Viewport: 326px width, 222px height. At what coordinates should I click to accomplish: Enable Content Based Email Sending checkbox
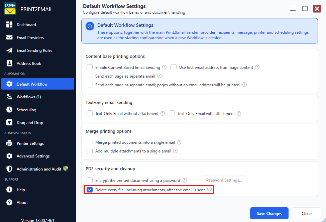point(90,67)
